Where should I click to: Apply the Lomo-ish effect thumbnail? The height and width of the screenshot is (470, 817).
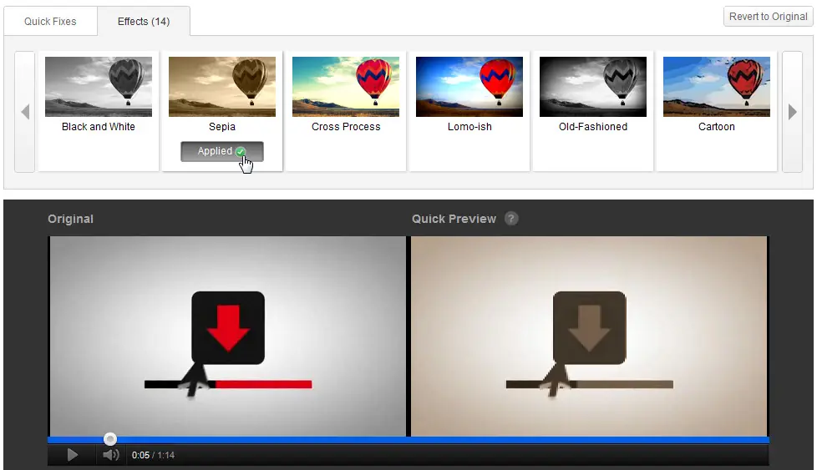point(469,86)
